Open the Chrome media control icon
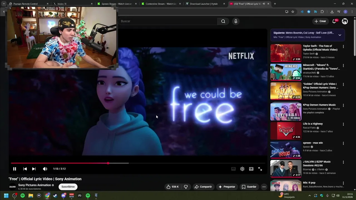Viewport: 356px width, 200px height. pos(339,12)
